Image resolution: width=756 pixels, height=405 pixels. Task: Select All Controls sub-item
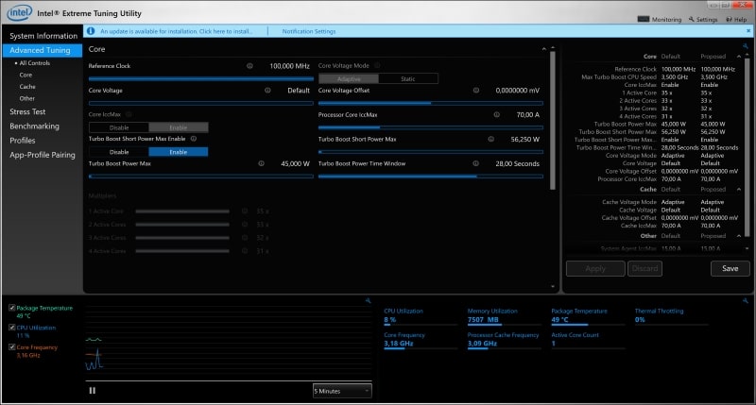click(34, 63)
